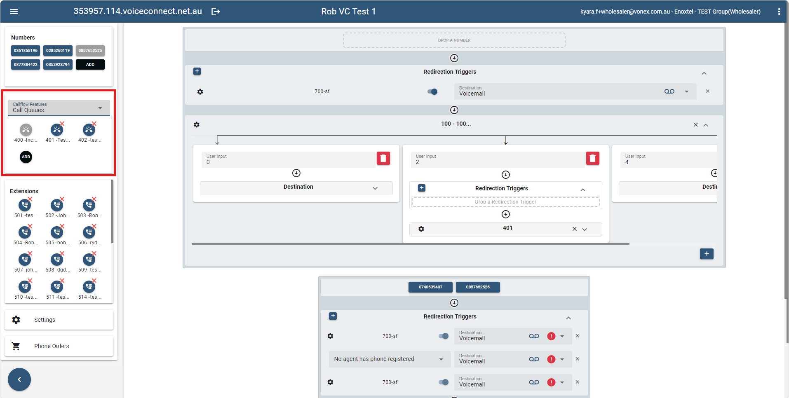Toggle last 700-sf switch in lower callflow
This screenshot has width=789, height=398.
[x=444, y=382]
